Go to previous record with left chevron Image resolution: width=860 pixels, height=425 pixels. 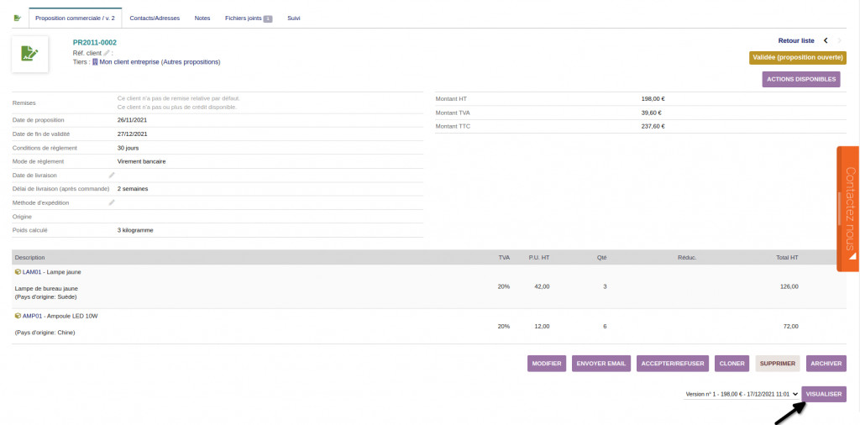[x=826, y=40]
